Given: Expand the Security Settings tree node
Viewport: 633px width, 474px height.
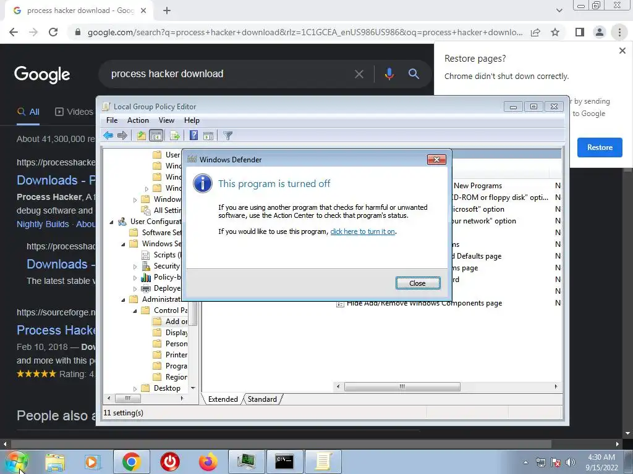Looking at the screenshot, I should point(135,267).
